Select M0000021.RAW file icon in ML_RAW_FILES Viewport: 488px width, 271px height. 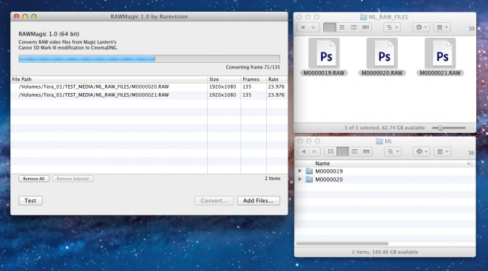441,53
